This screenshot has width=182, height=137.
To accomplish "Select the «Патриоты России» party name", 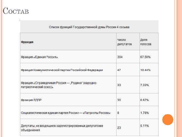I will click(65, 113).
